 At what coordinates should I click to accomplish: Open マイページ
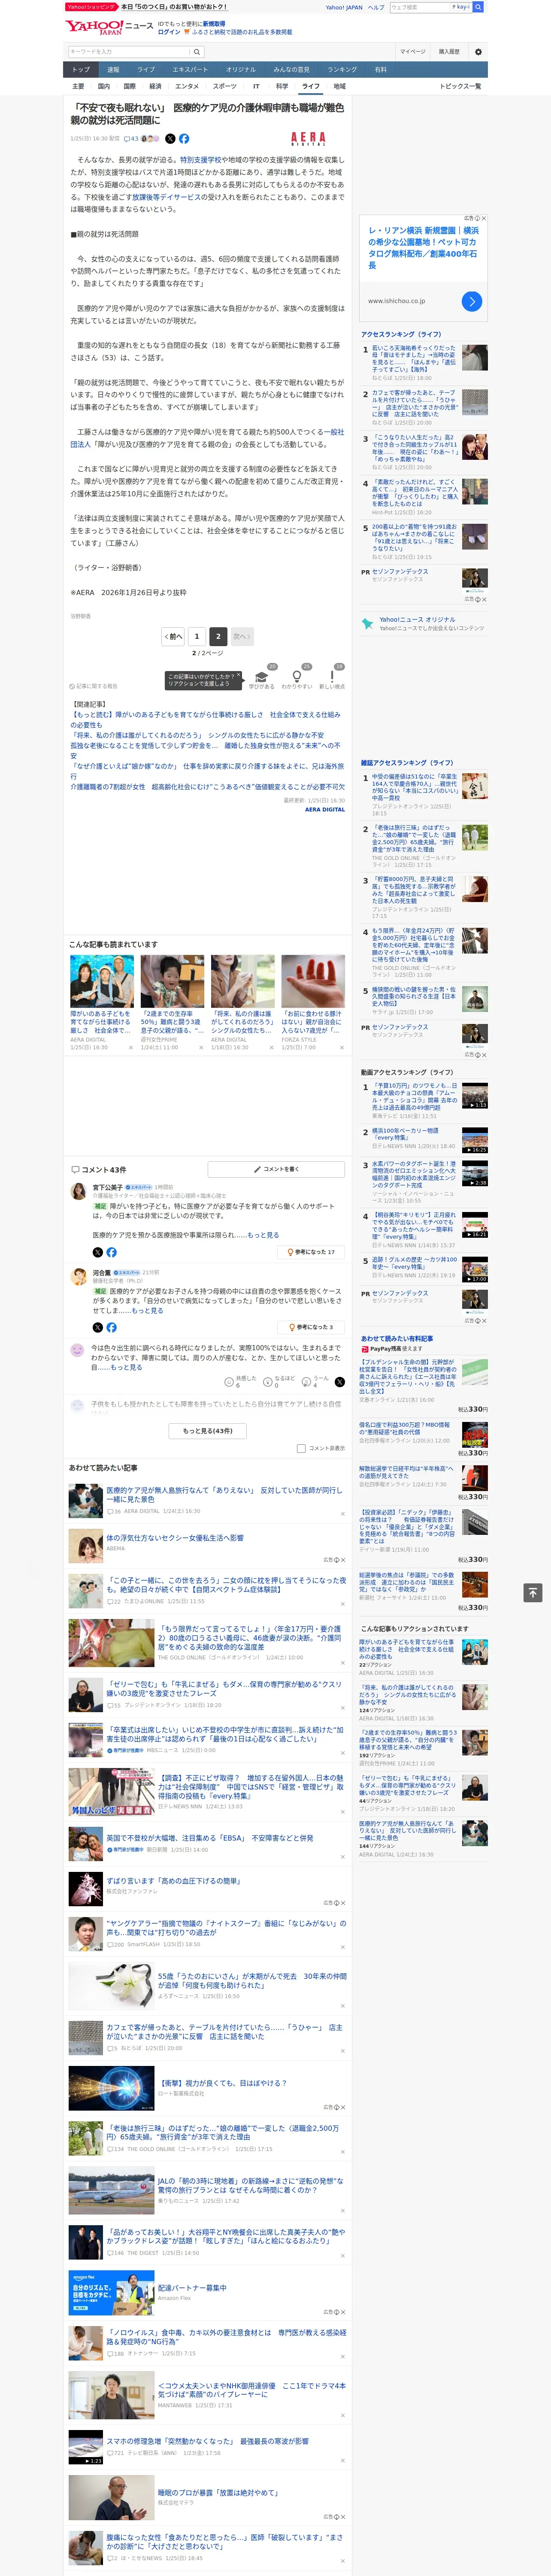412,52
